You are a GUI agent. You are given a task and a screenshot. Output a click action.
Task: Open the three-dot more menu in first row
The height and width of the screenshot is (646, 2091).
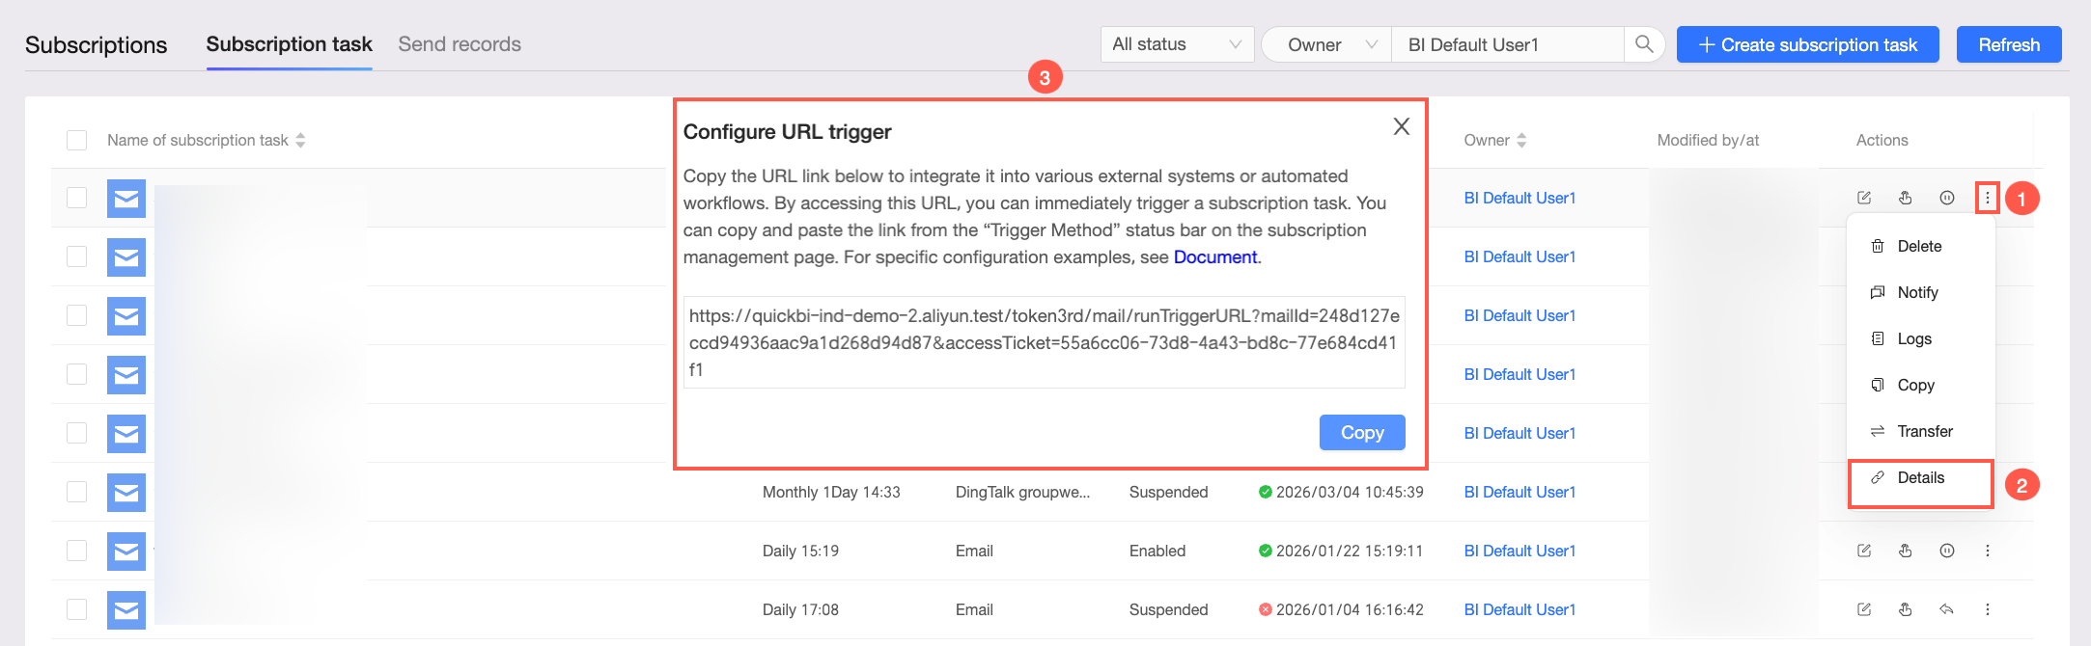(x=1987, y=198)
